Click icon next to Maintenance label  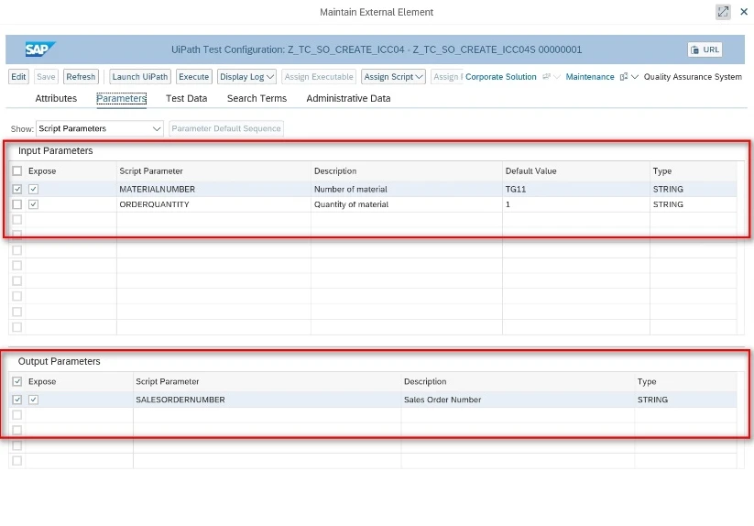(624, 76)
